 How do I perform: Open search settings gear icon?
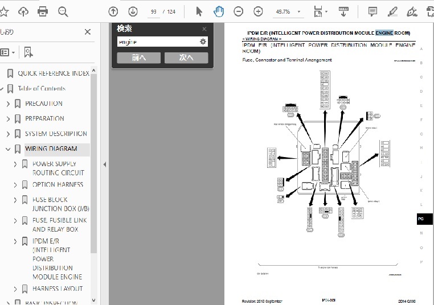pyautogui.click(x=203, y=42)
